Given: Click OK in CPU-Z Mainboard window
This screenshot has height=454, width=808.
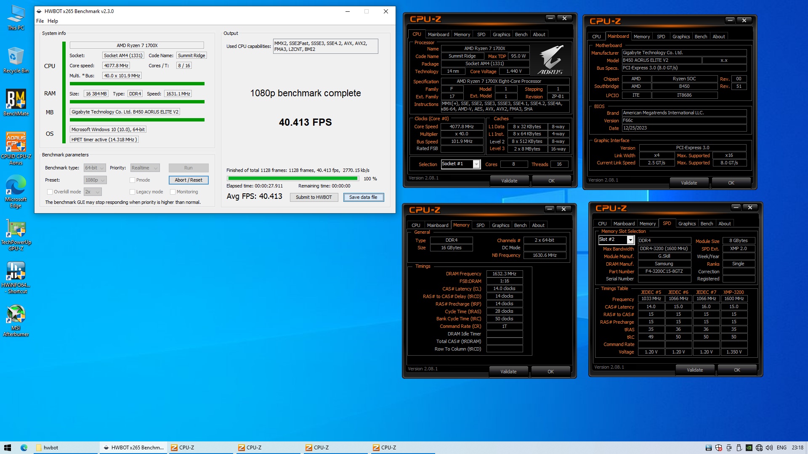Looking at the screenshot, I should 731,183.
